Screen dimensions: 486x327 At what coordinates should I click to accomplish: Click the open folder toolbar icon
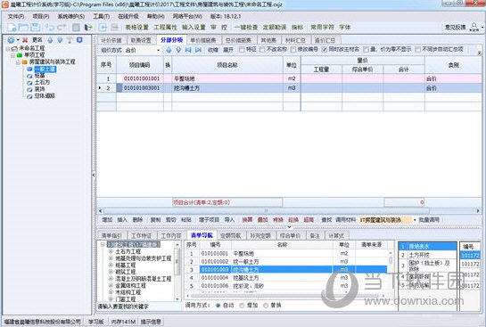click(23, 28)
